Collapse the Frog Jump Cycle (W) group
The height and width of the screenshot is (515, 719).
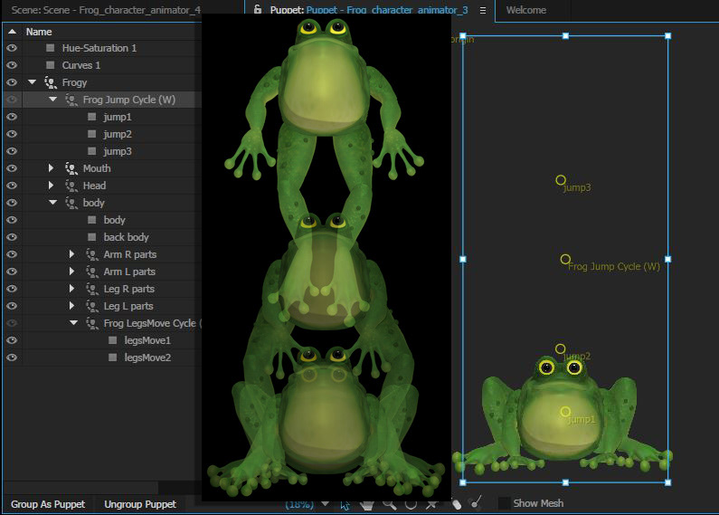pyautogui.click(x=52, y=100)
